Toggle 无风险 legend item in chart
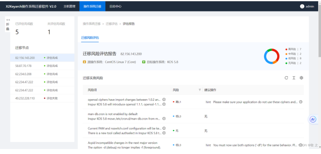The height and width of the screenshot is (154, 321). 293,63
